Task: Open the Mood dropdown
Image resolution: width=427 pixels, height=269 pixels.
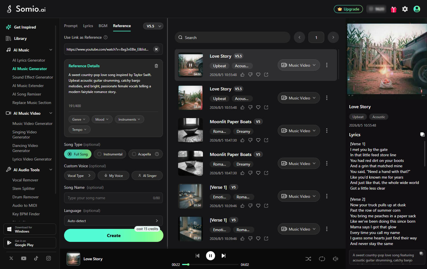Action: click(102, 119)
